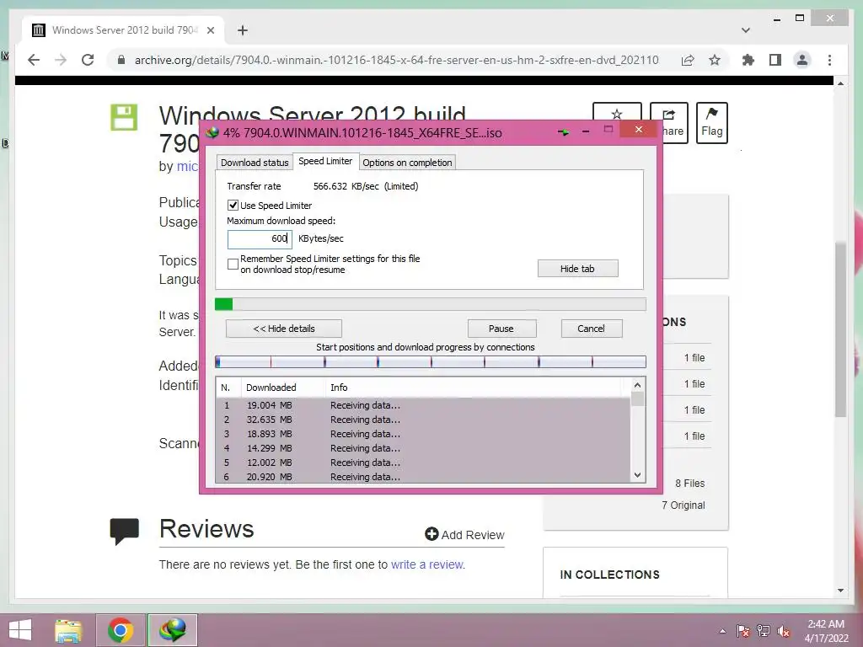
Task: Select connection row with 19.004 MB
Action: pyautogui.click(x=423, y=405)
